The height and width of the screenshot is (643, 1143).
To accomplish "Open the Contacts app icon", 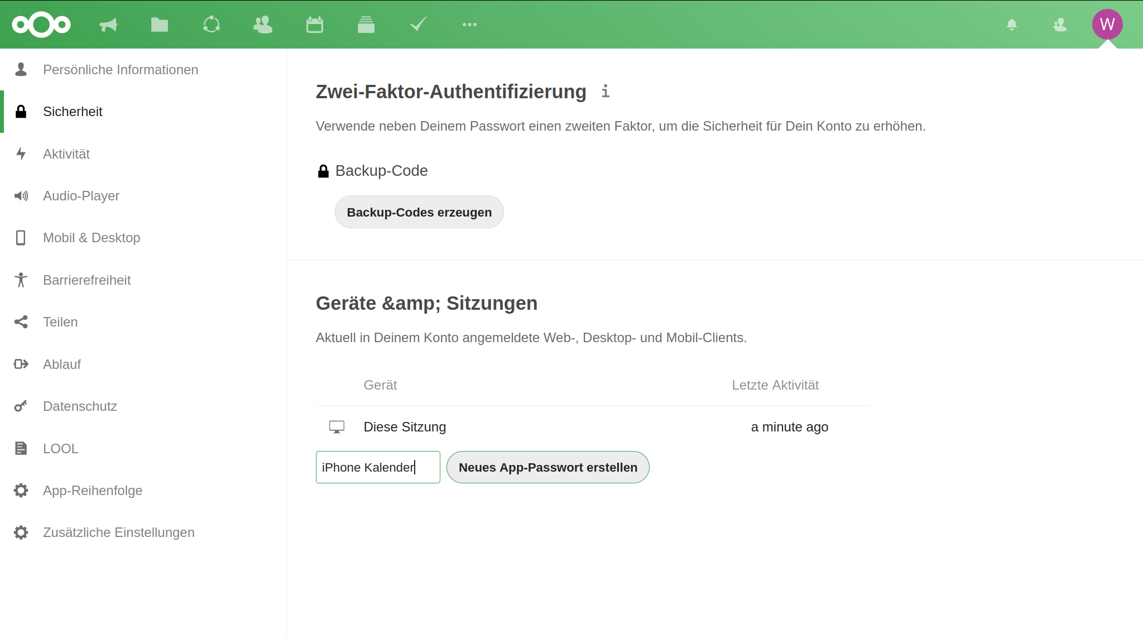I will tap(263, 25).
